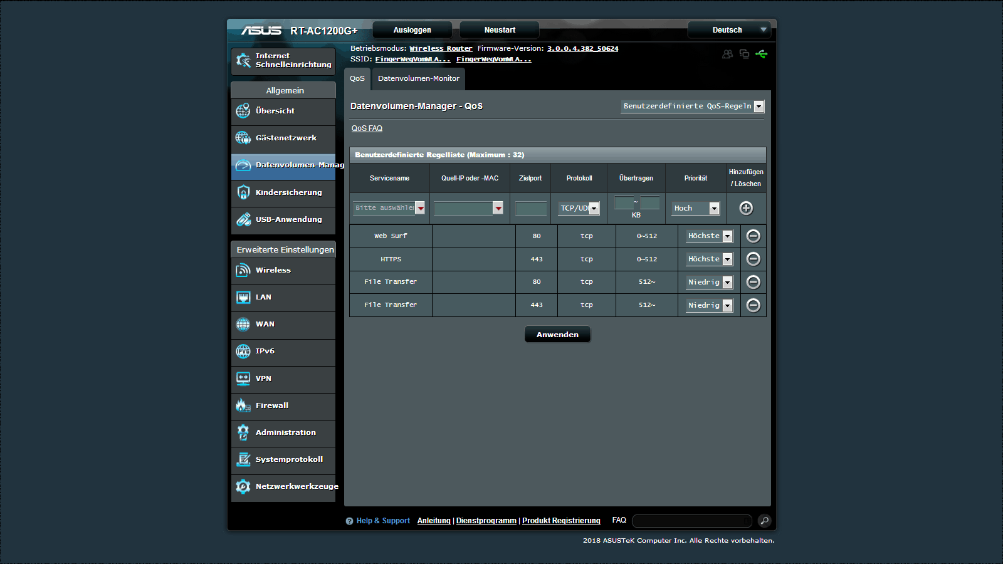The image size is (1003, 564).
Task: Click the Übertragen minimum KB field
Action: click(x=624, y=202)
